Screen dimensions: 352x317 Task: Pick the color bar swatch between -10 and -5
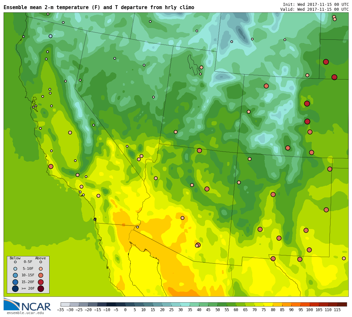coord(111,304)
